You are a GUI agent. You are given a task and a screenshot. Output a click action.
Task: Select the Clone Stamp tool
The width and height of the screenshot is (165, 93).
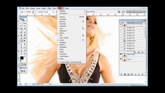tap(21, 35)
